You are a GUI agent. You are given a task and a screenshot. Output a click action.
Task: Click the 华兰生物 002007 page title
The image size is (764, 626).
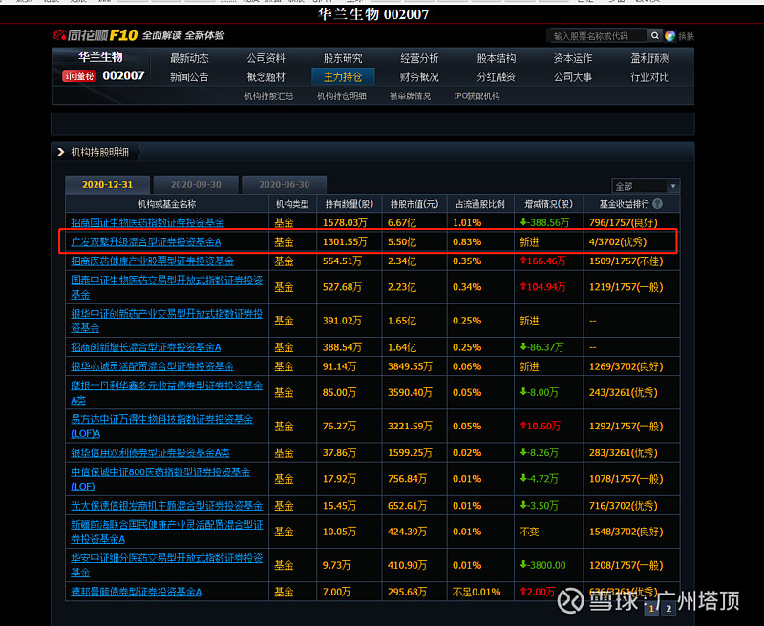pyautogui.click(x=373, y=14)
